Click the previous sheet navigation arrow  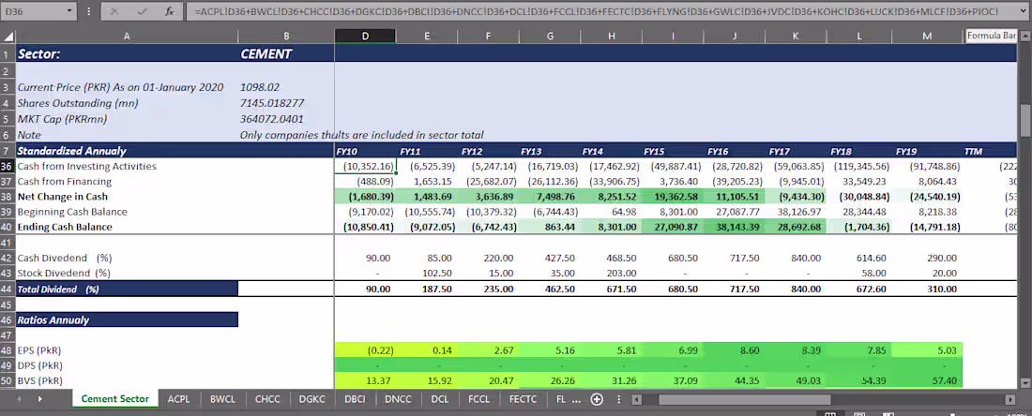click(x=19, y=399)
